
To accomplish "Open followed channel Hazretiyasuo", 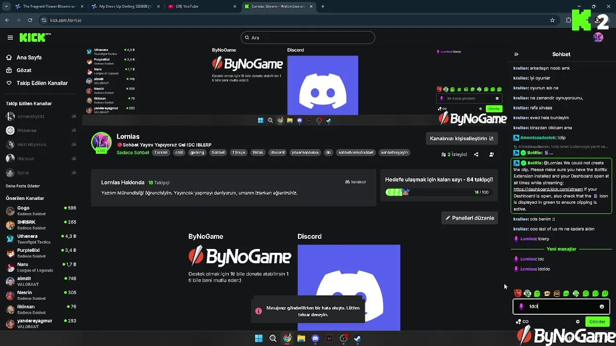I will pyautogui.click(x=41, y=144).
